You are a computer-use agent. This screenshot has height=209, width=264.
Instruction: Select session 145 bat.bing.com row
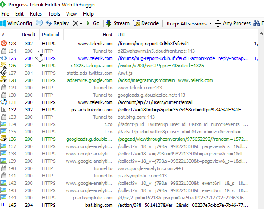[x=86, y=205]
